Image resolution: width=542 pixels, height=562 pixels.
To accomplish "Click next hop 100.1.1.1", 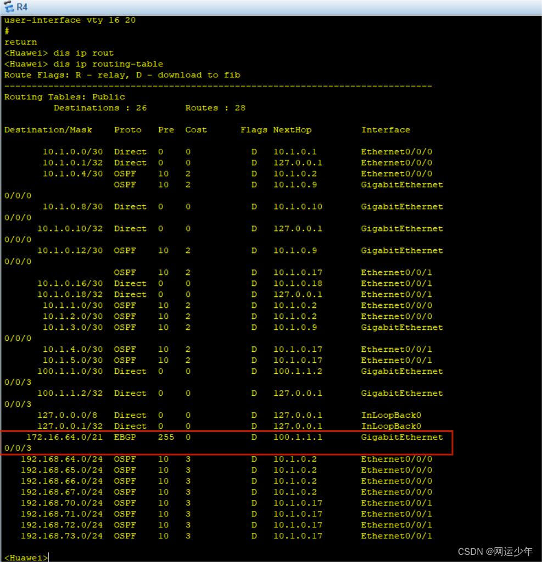I will 298,437.
